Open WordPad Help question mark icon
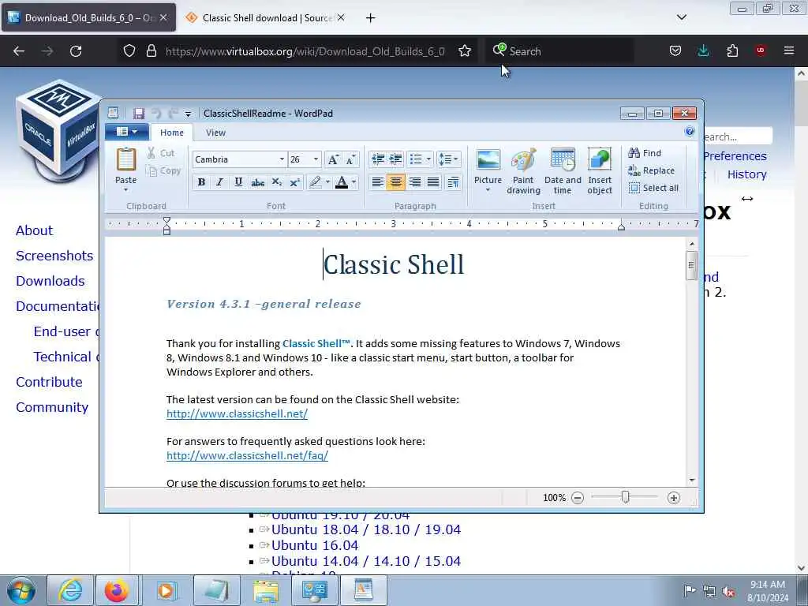The height and width of the screenshot is (606, 808). (x=690, y=132)
